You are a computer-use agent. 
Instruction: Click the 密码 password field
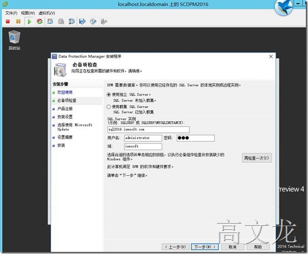tap(196, 138)
